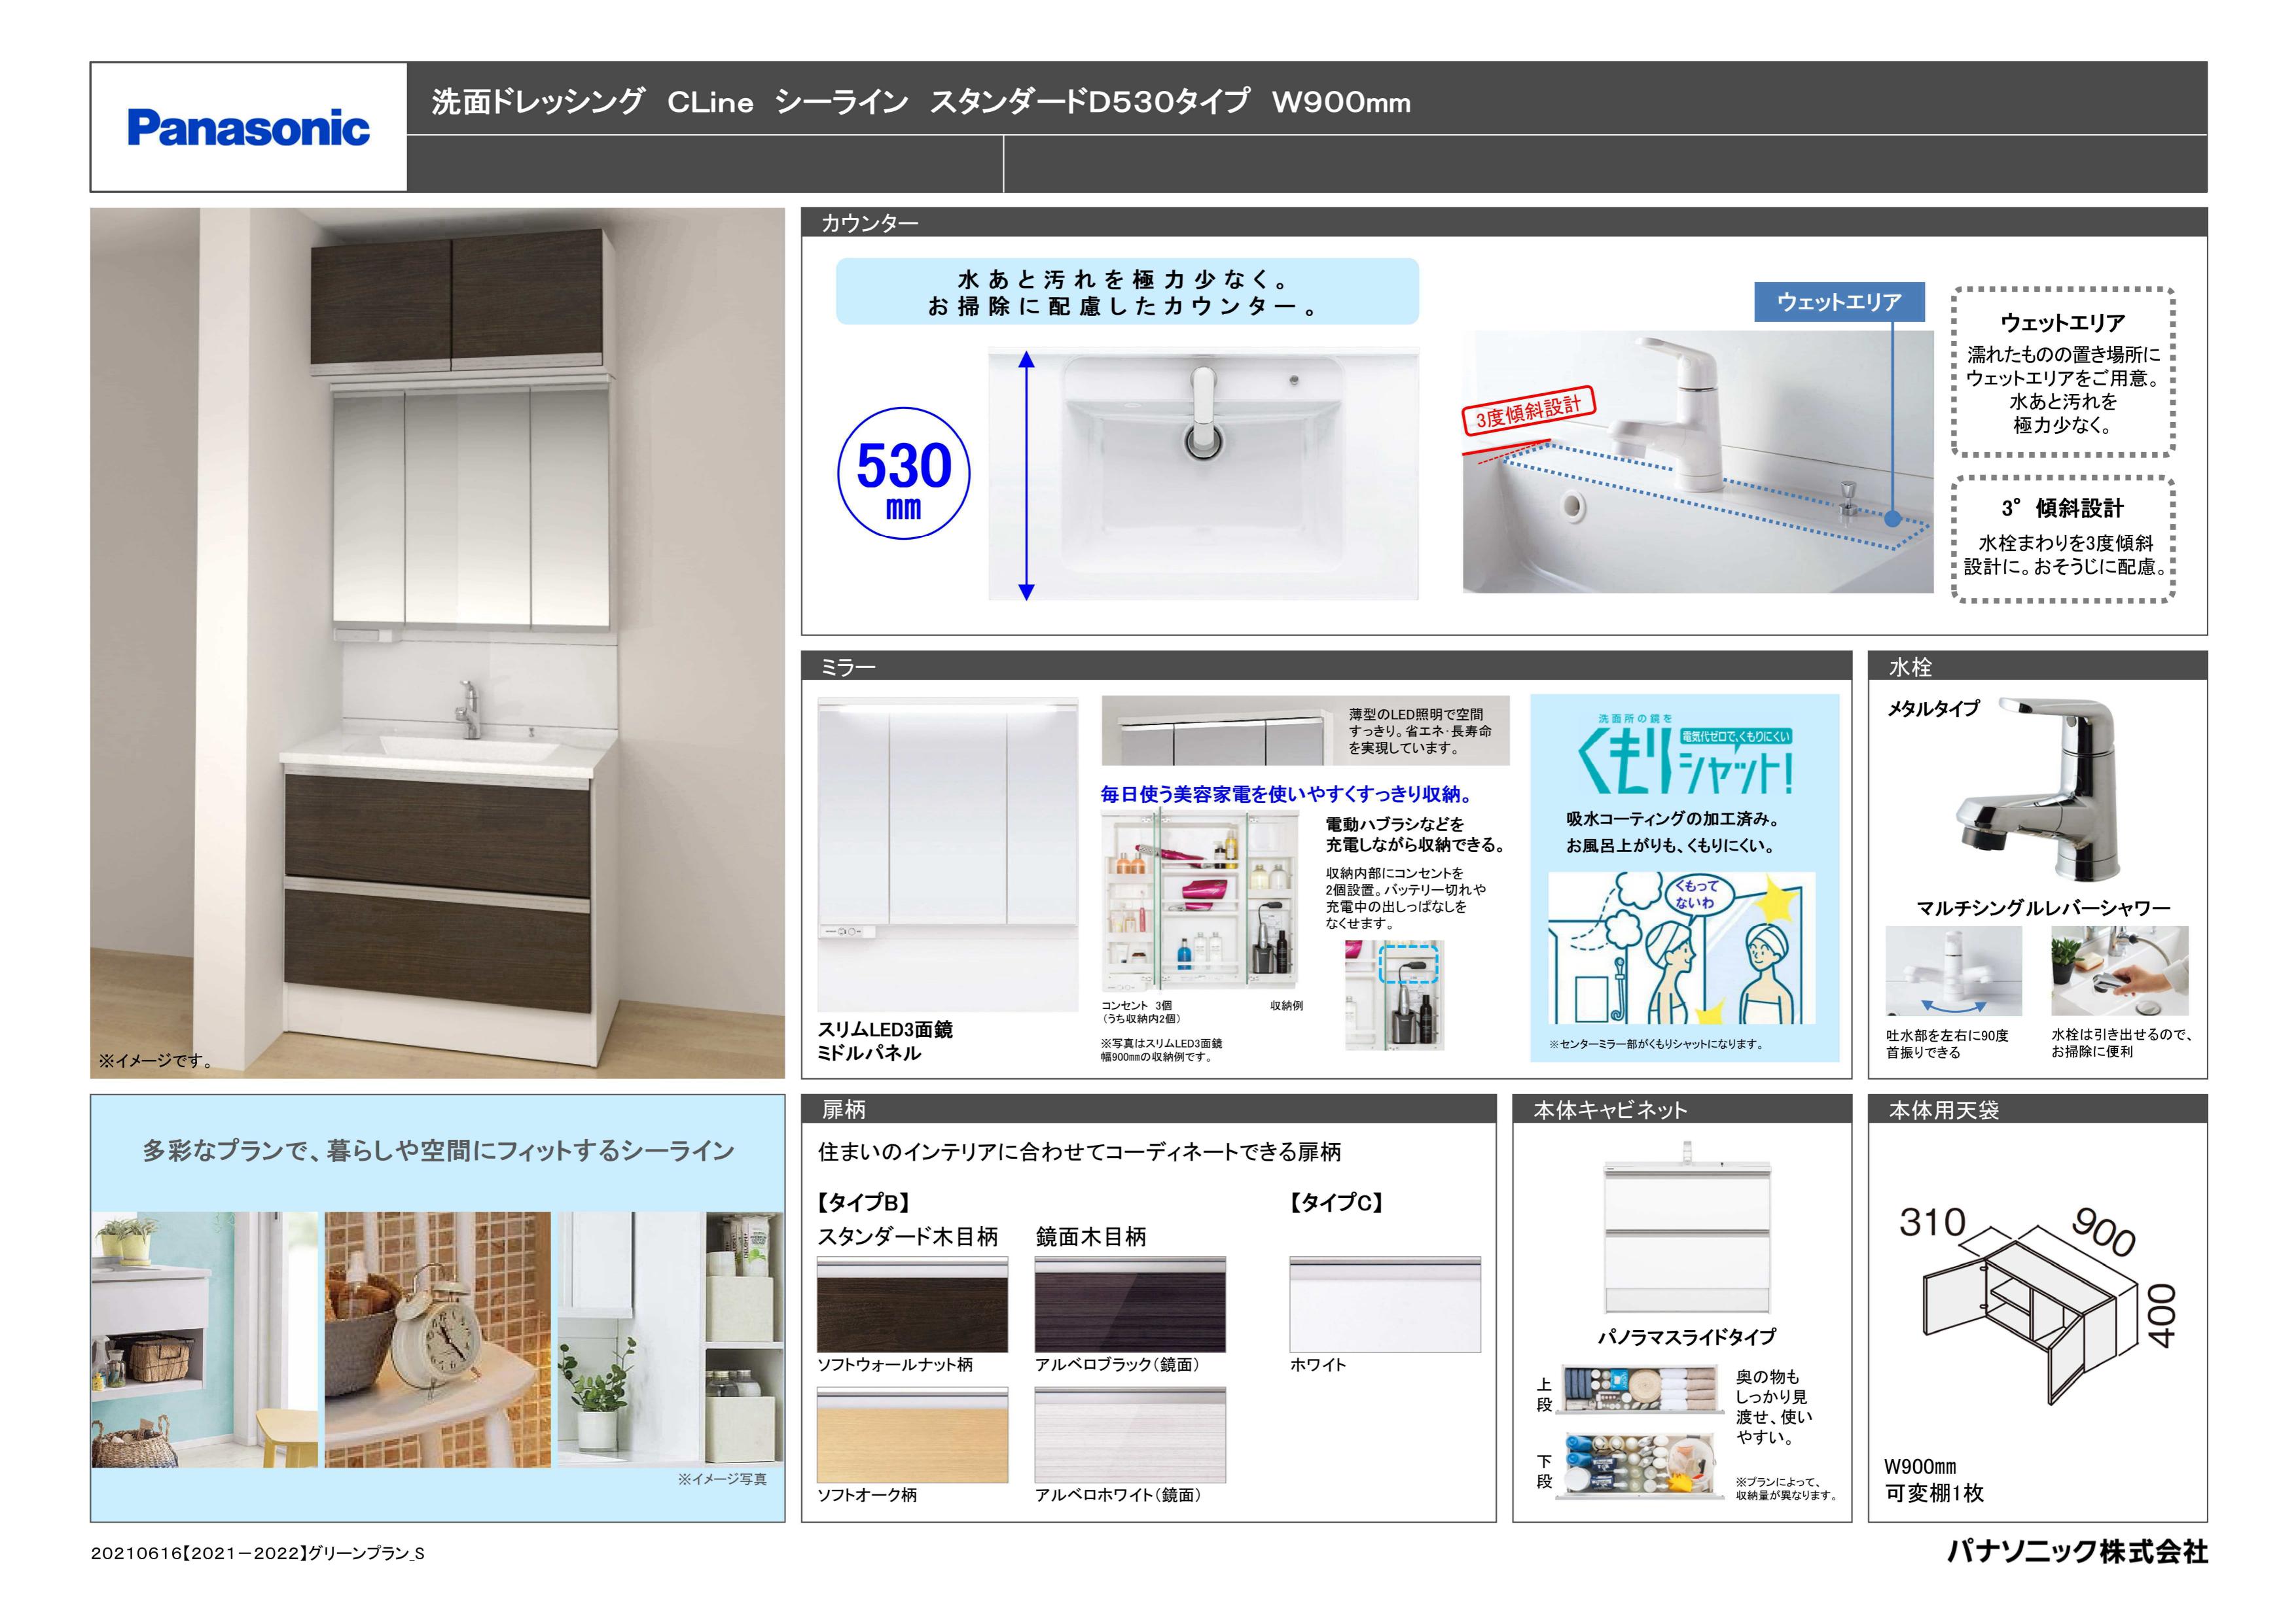Viewport: 2296px width, 1622px height.
Task: Select the ソフトオーク柄 door swatch
Action: (x=912, y=1434)
